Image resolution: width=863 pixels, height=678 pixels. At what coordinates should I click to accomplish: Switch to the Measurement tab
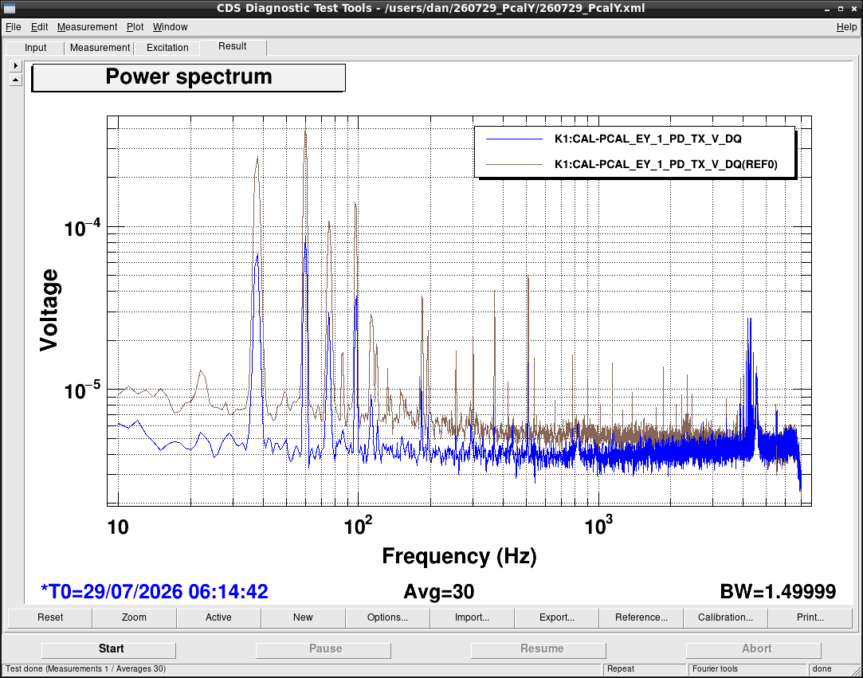click(100, 48)
